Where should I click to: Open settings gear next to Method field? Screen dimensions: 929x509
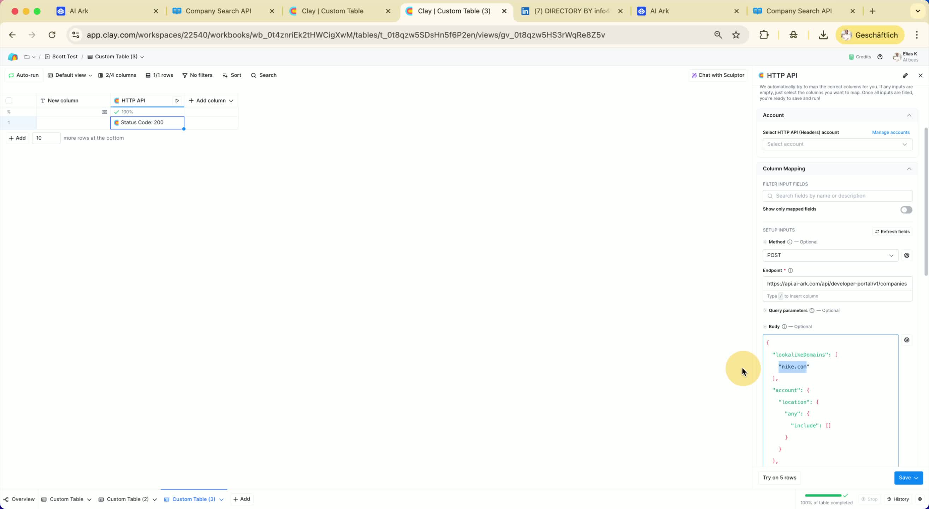[907, 255]
